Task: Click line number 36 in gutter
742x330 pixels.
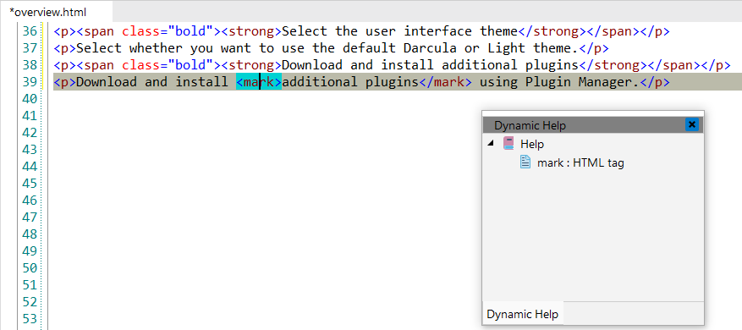Action: (30, 31)
